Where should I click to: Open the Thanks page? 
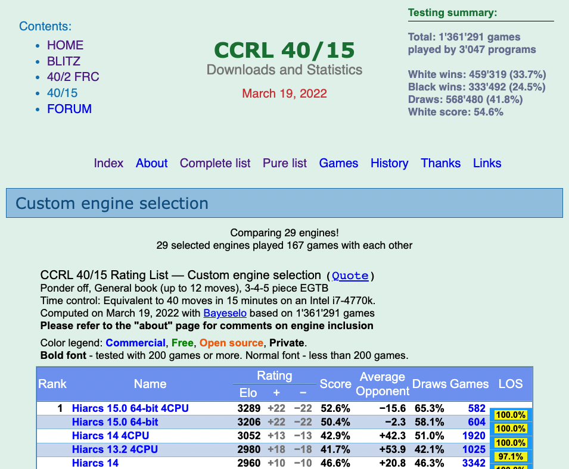[440, 163]
